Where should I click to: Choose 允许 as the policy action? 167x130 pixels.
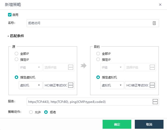[31, 112]
